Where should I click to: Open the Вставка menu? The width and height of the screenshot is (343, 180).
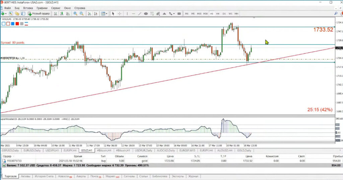point(28,8)
